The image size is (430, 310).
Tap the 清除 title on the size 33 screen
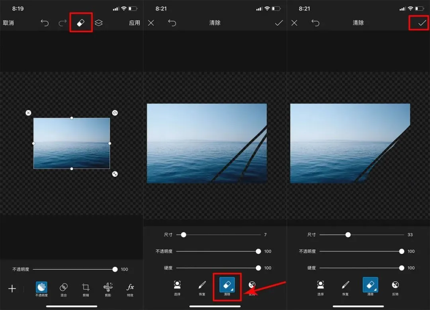click(x=358, y=23)
